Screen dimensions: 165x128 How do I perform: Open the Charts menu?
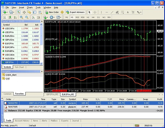(x=30, y=8)
